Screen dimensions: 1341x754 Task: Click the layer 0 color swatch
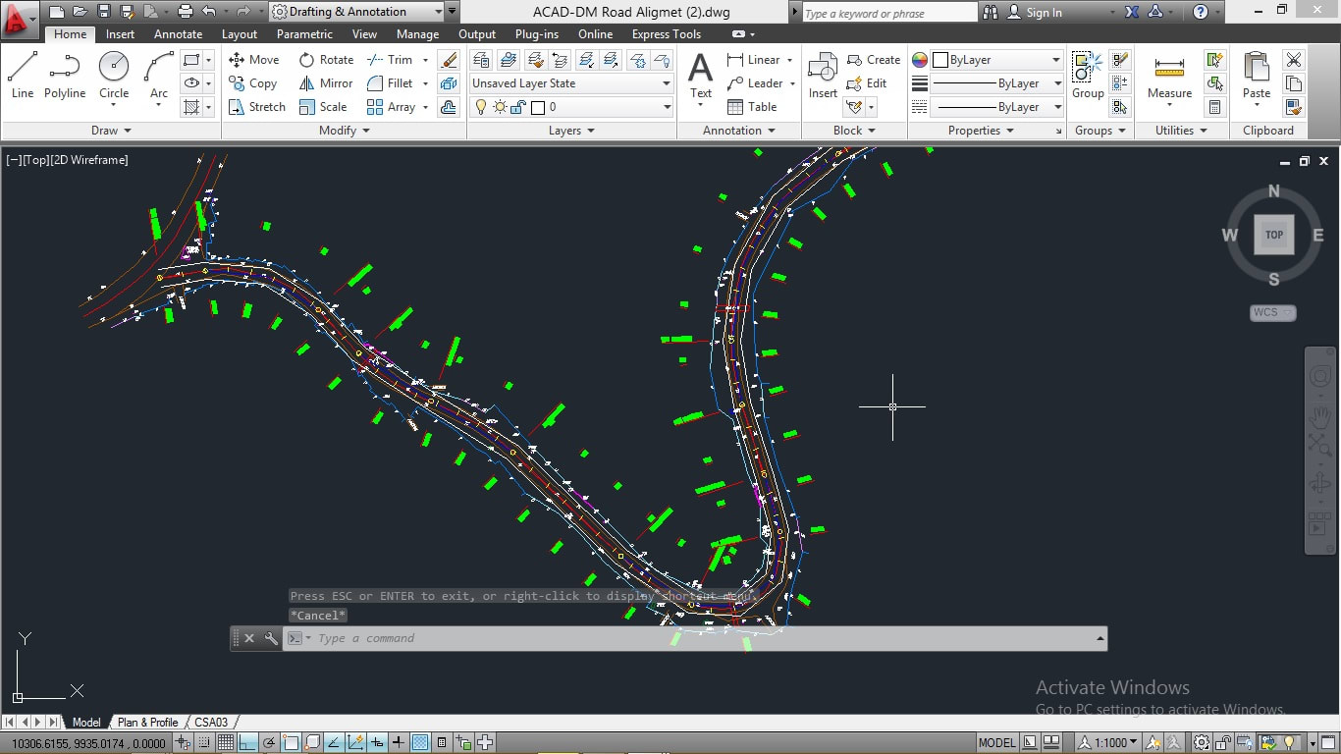(537, 107)
